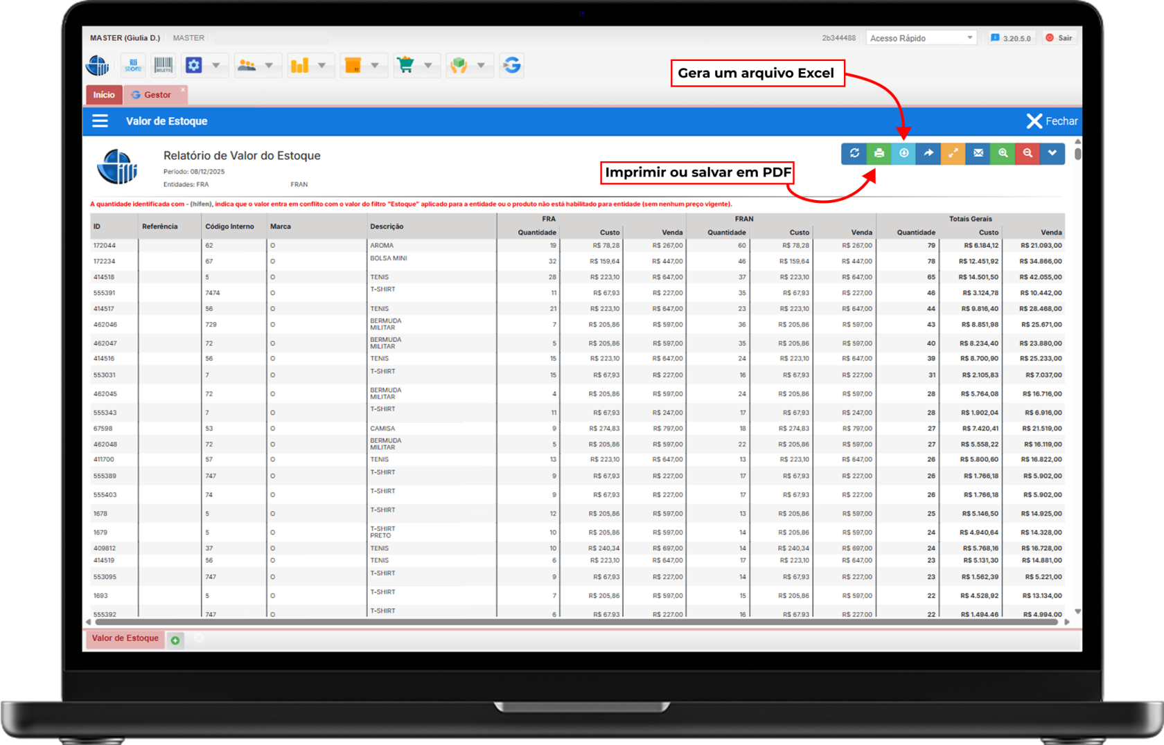Viewport: 1164px width, 745px height.
Task: Zoom out with red magnifier icon
Action: point(1028,153)
